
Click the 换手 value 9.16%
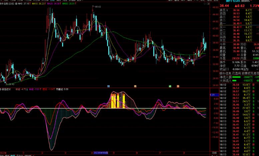point(236,62)
